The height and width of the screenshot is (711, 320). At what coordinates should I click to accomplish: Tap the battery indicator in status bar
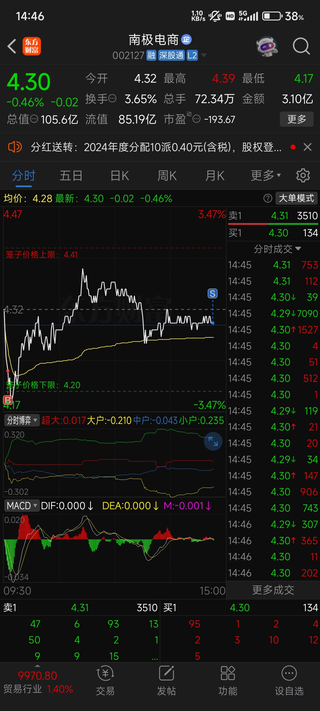[x=272, y=16]
